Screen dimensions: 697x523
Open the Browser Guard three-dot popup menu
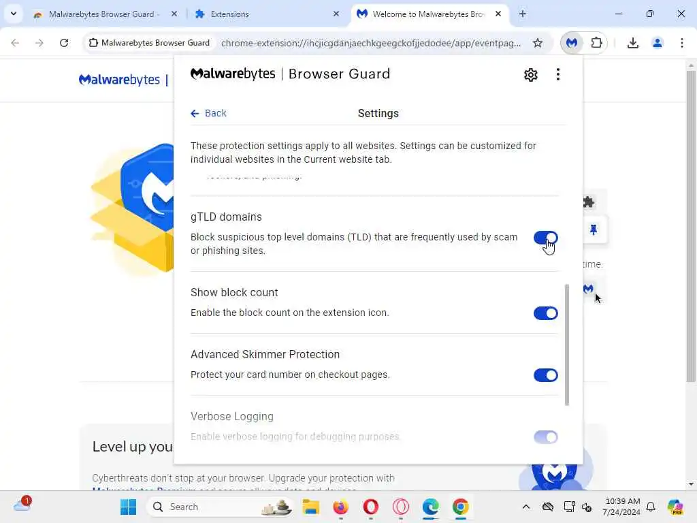coord(558,74)
